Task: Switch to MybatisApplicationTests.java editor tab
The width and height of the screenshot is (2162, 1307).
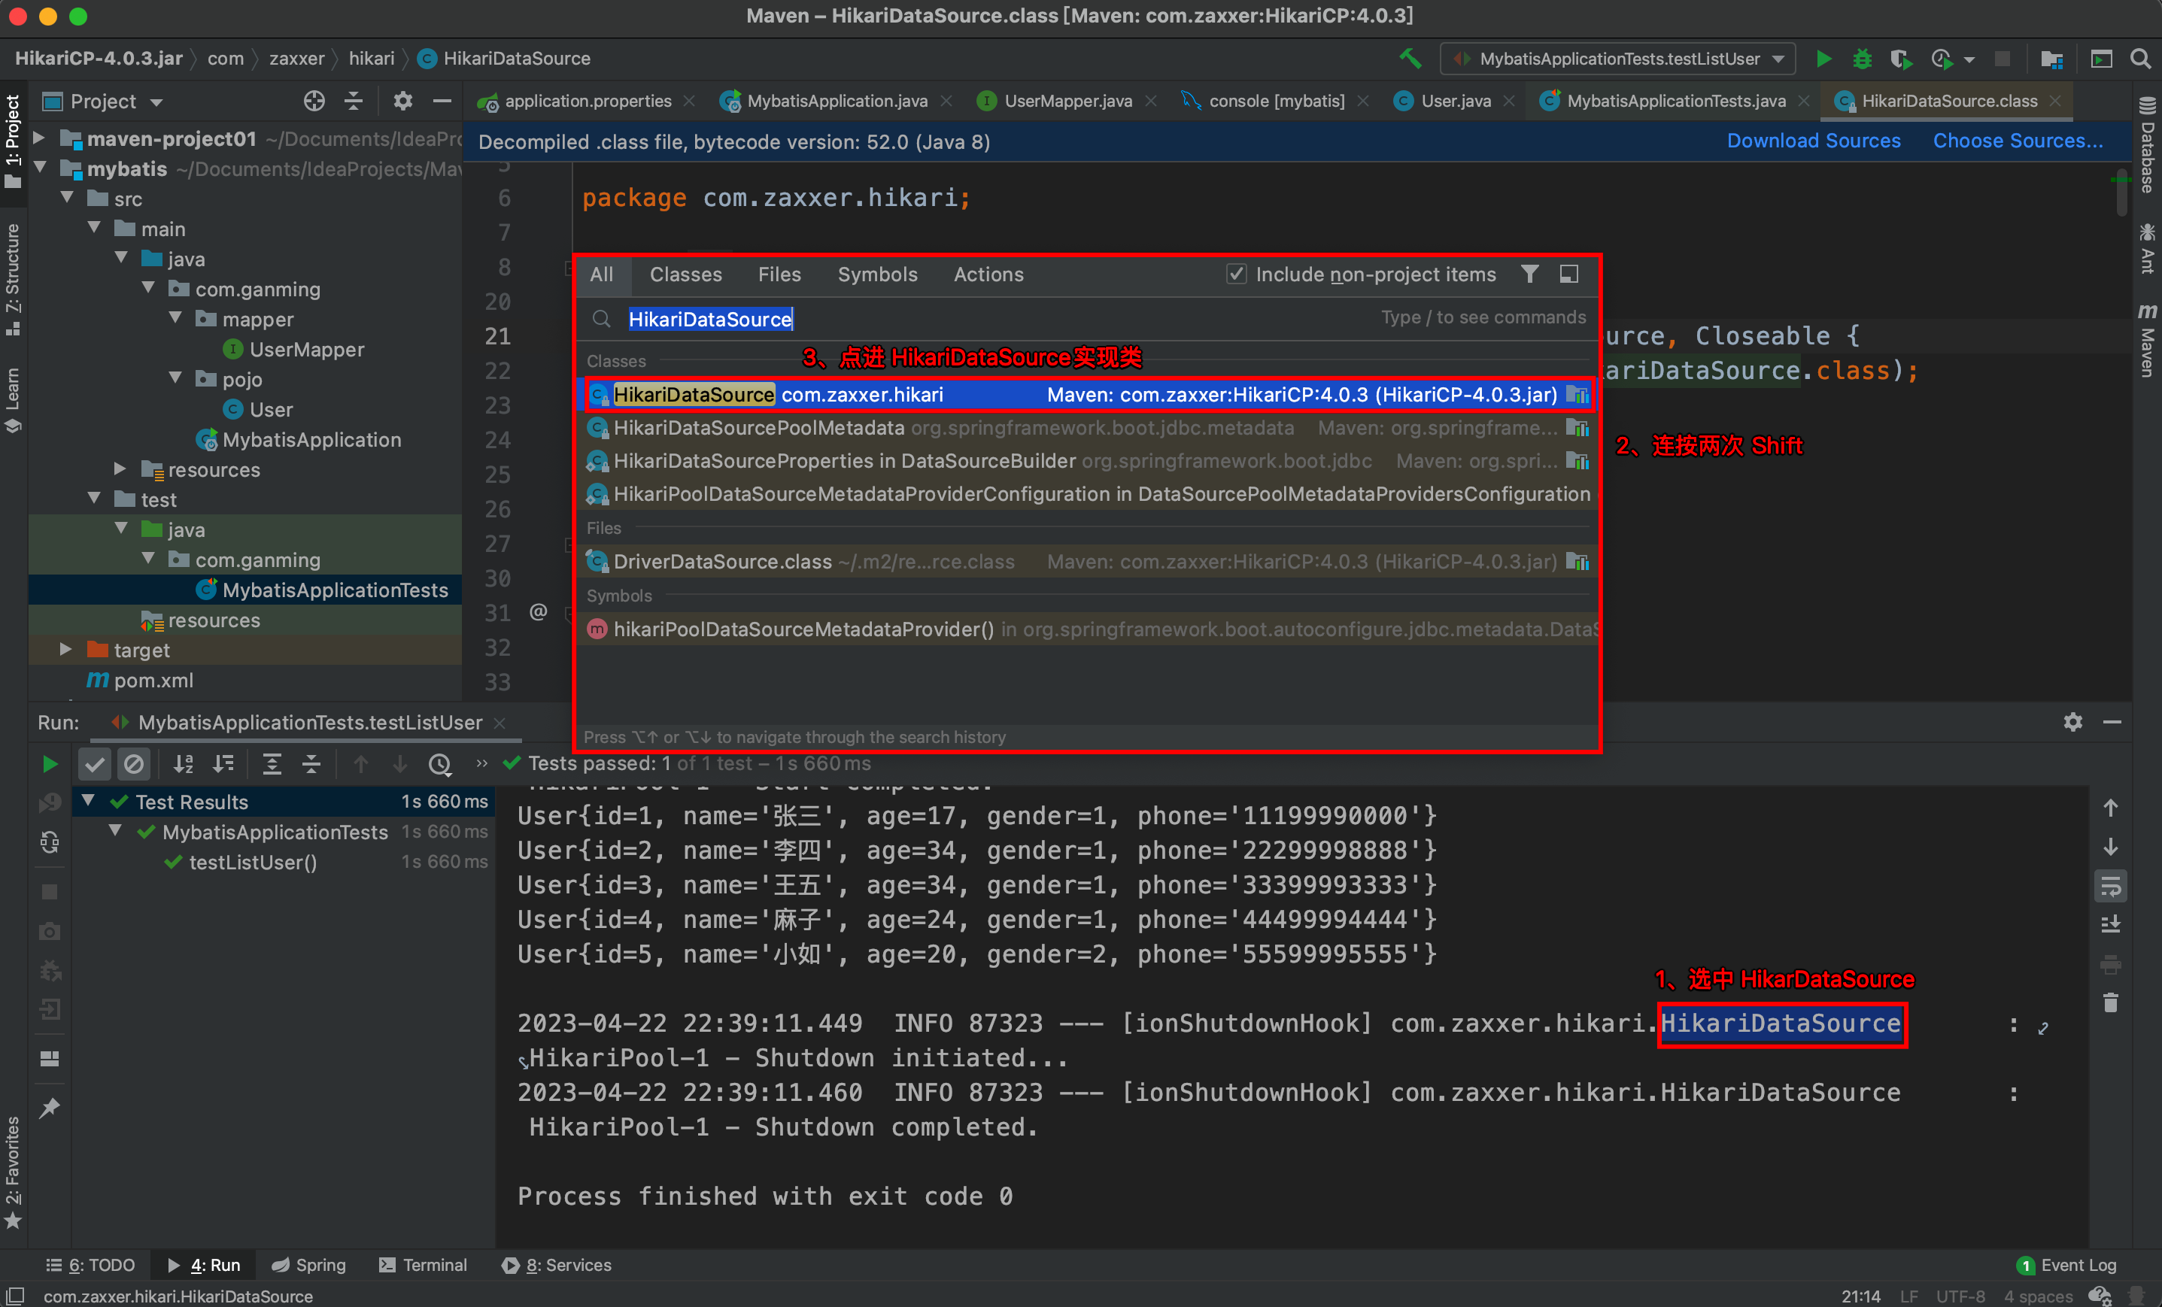Action: pos(1675,101)
